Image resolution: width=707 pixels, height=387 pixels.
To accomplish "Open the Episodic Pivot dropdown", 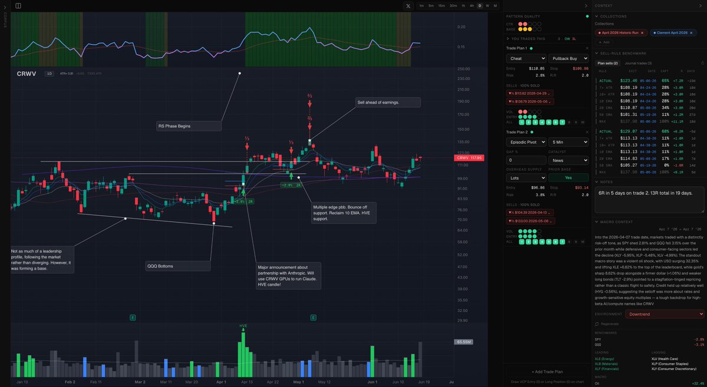I will point(526,142).
